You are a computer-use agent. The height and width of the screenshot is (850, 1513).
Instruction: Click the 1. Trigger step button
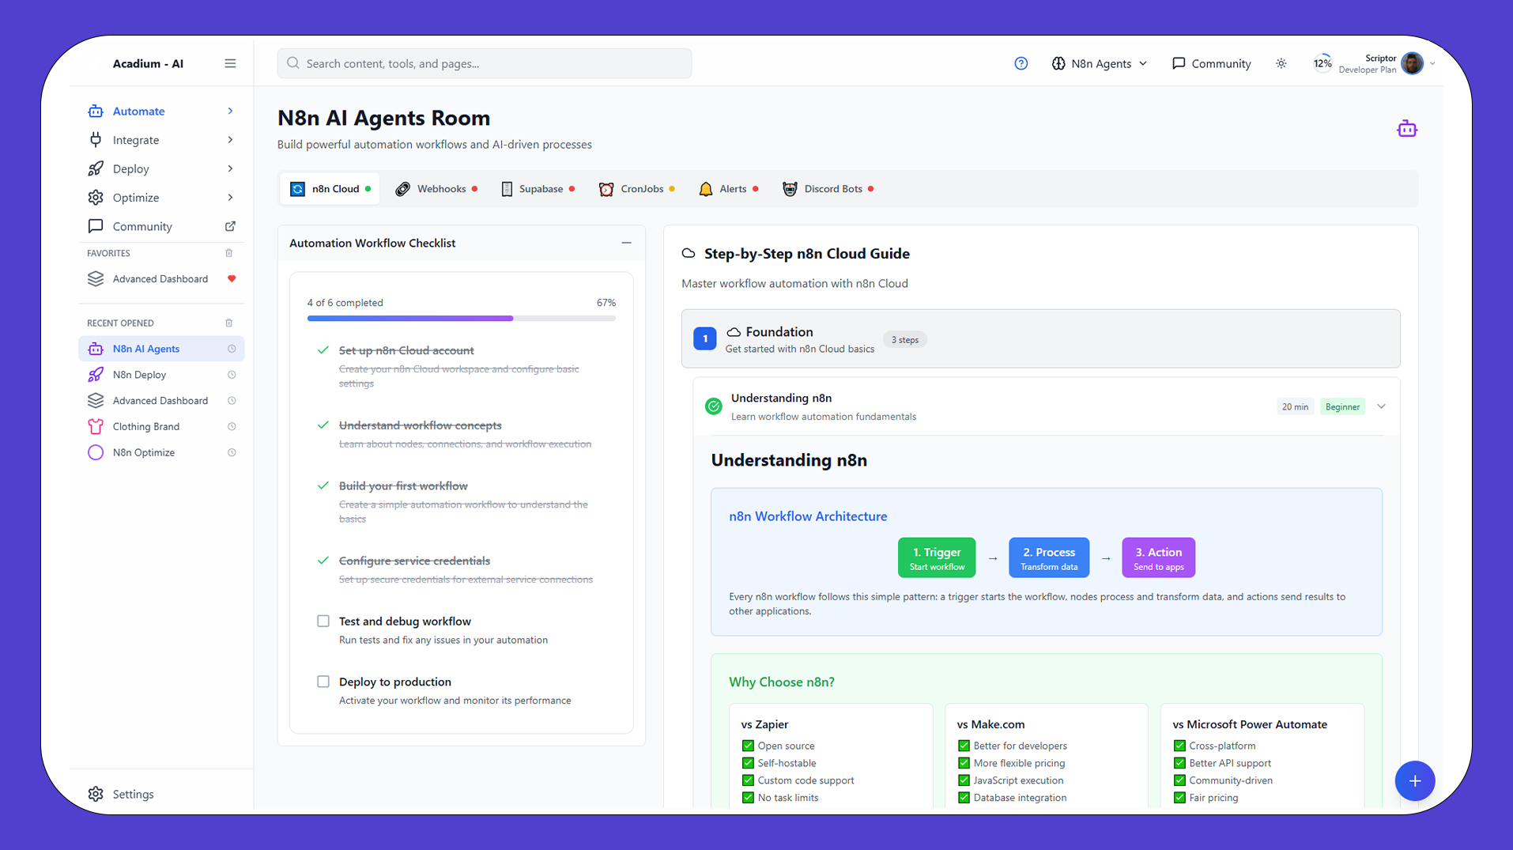click(x=937, y=557)
